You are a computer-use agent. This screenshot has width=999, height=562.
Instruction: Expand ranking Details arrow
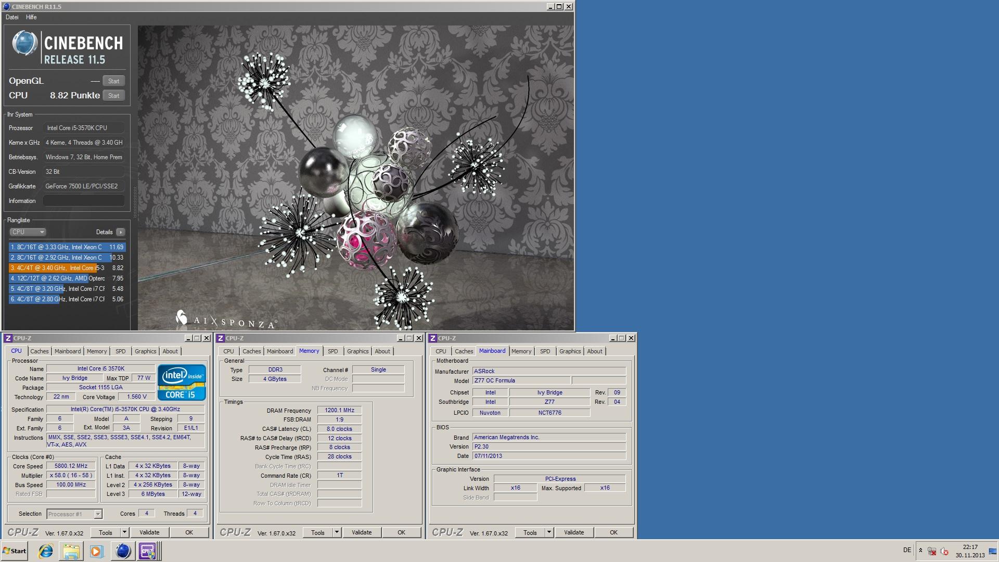pyautogui.click(x=121, y=232)
